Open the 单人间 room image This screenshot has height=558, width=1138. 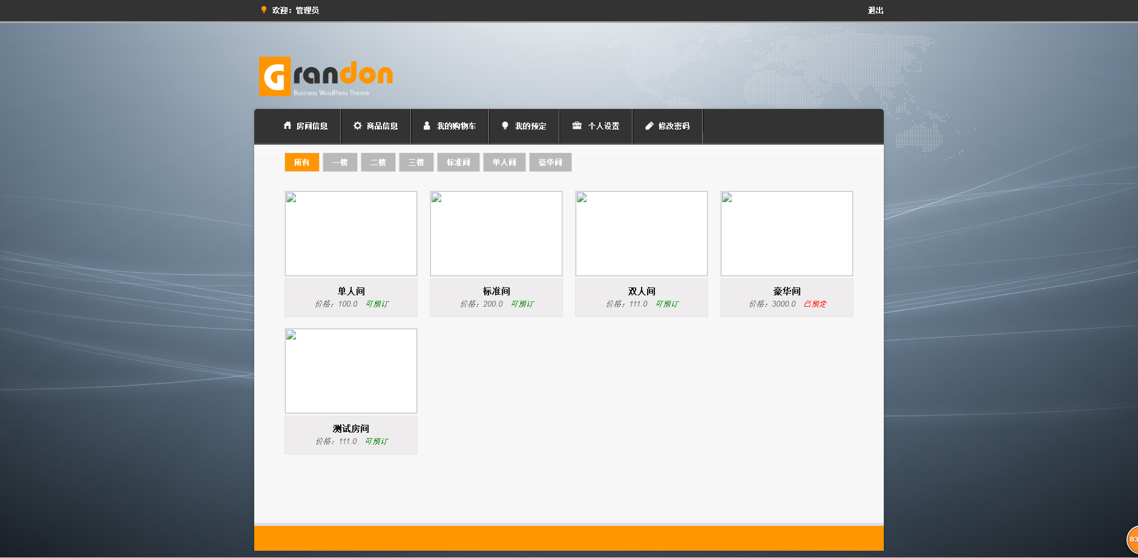click(x=351, y=234)
